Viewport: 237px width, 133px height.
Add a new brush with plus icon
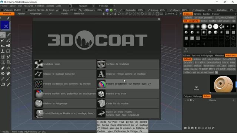186,49
